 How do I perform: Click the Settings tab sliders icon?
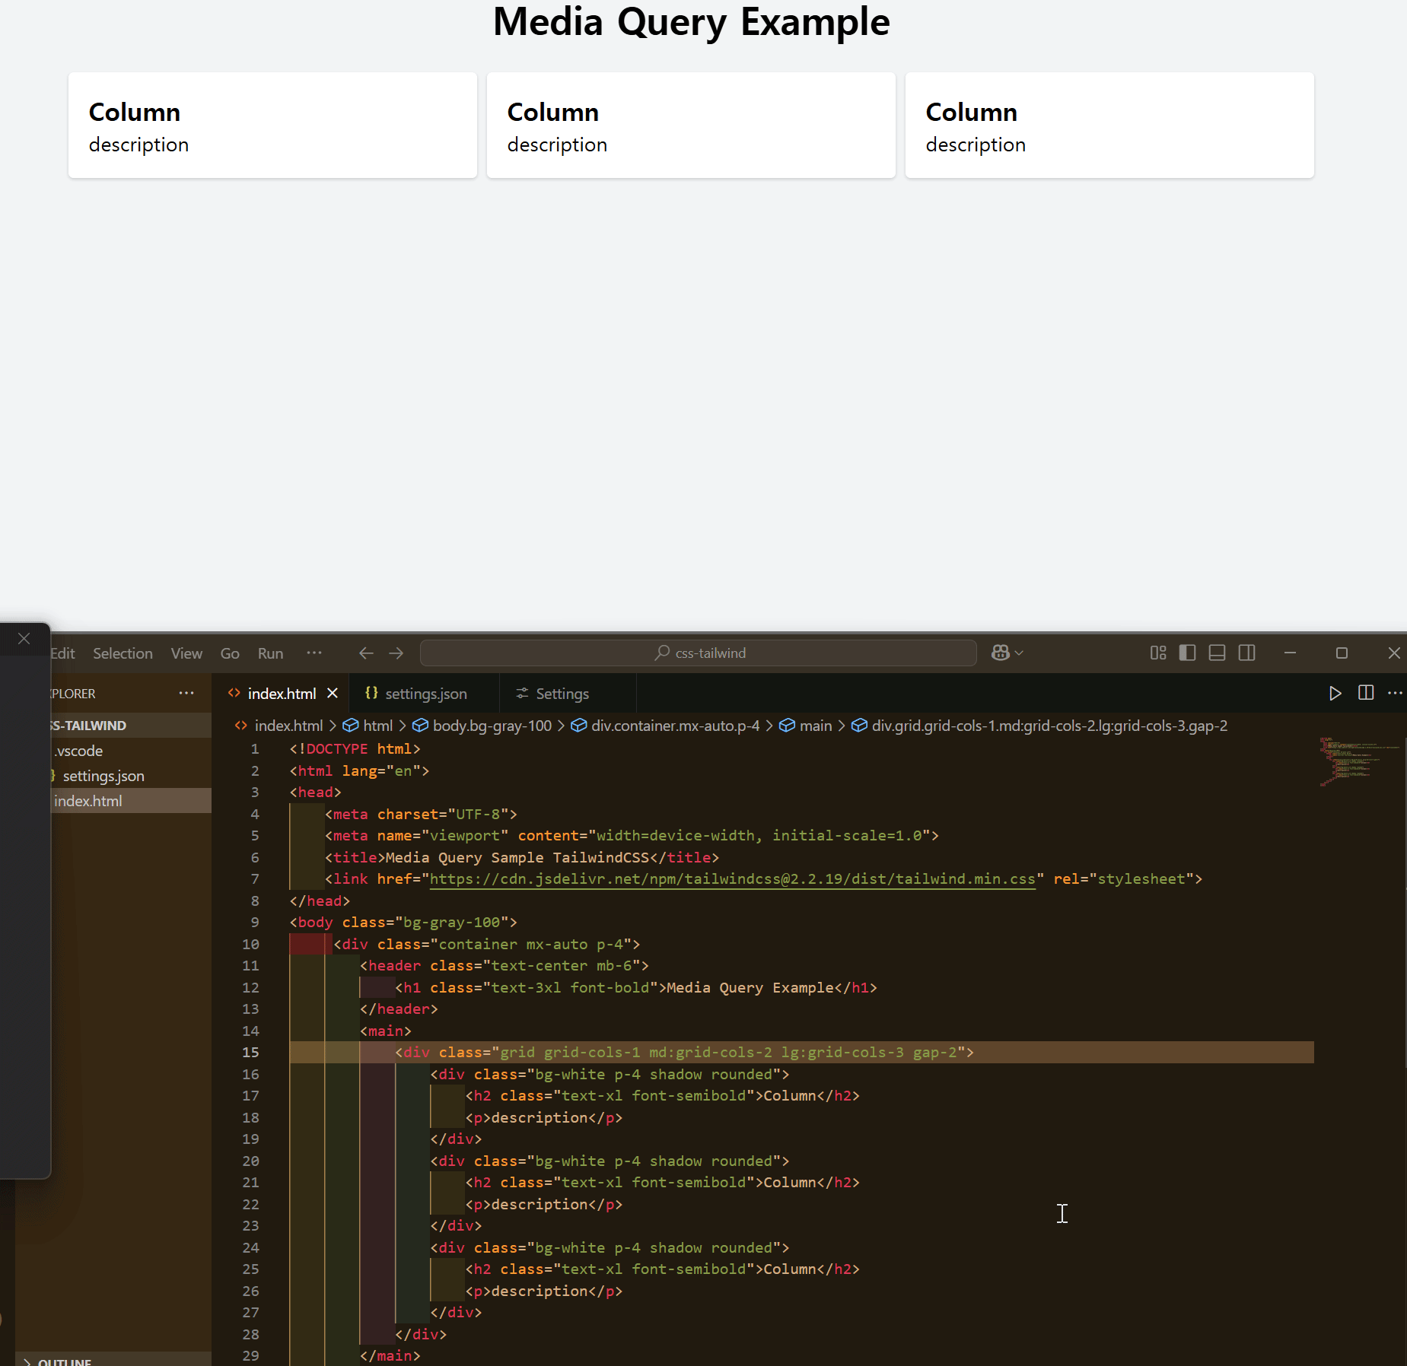tap(522, 693)
